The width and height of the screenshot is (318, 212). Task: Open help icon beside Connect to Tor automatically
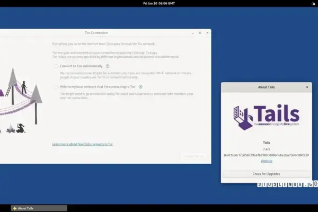tap(108, 66)
